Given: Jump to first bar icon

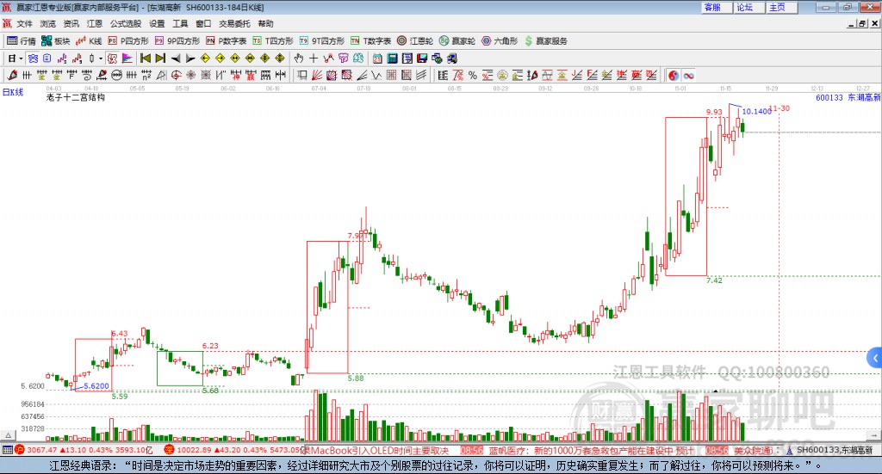Looking at the screenshot, I should pos(145,58).
